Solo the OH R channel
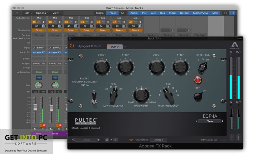 (x=59, y=129)
